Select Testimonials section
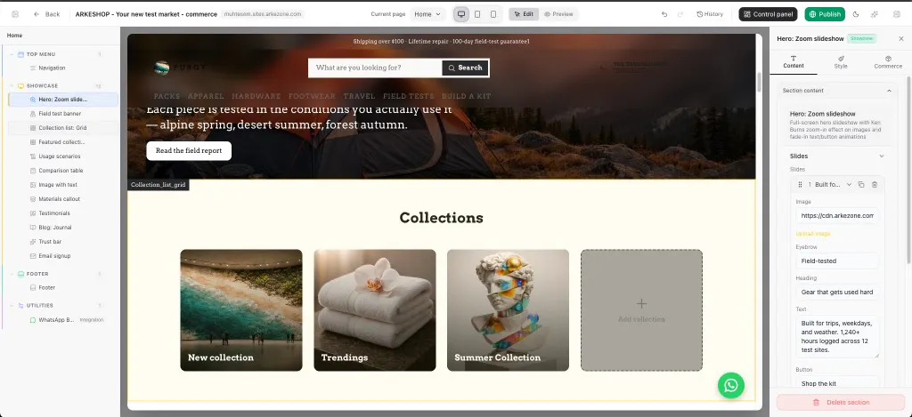The width and height of the screenshot is (912, 417). pyautogui.click(x=63, y=213)
